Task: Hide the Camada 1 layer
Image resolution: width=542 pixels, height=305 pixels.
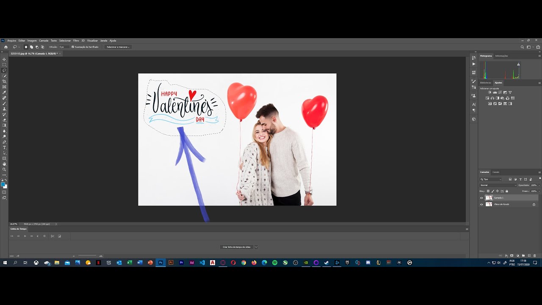Action: coord(481,198)
